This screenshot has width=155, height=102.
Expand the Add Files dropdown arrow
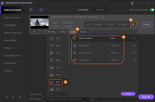(34, 10)
